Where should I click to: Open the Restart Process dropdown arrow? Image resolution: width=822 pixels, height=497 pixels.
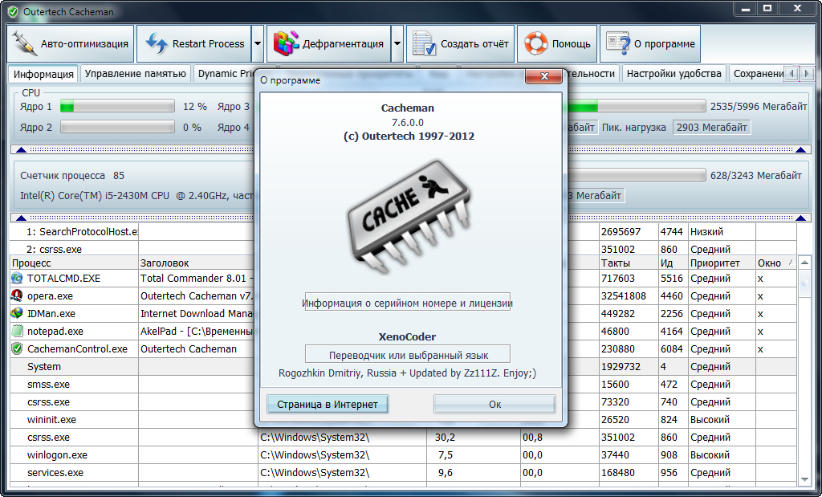pos(258,44)
